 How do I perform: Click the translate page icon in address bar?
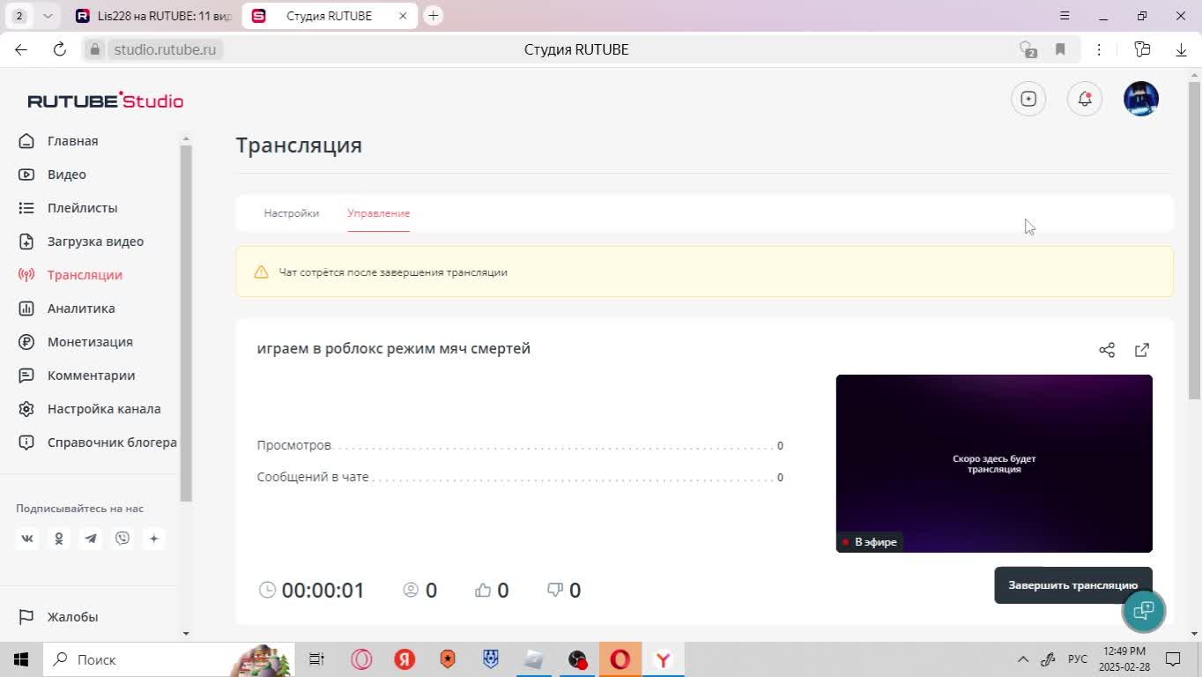pos(1028,49)
